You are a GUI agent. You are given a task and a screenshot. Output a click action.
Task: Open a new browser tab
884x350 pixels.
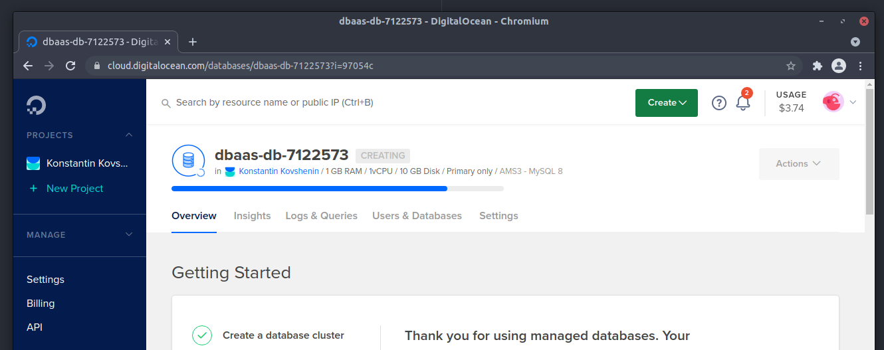193,42
